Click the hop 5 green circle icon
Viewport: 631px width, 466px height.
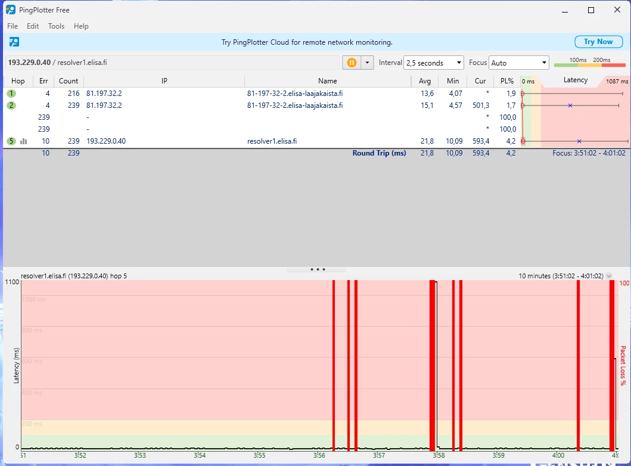[11, 141]
